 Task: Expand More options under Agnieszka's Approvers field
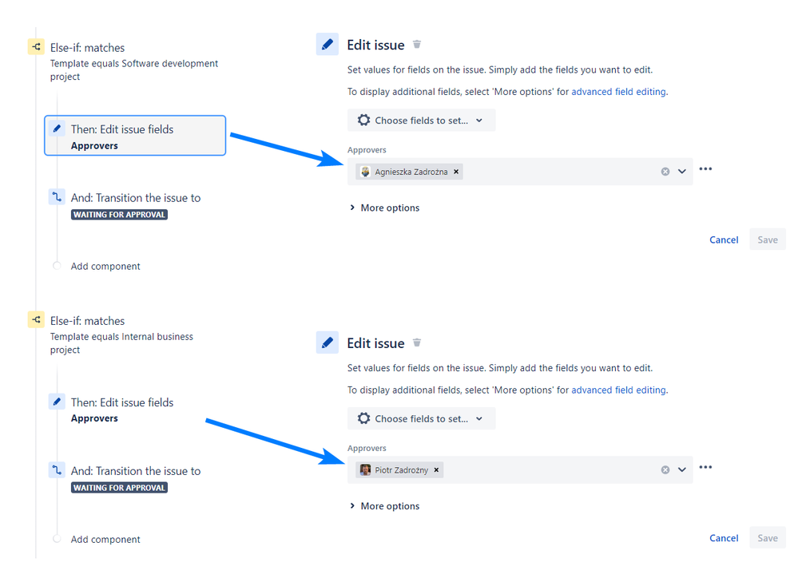click(x=384, y=208)
